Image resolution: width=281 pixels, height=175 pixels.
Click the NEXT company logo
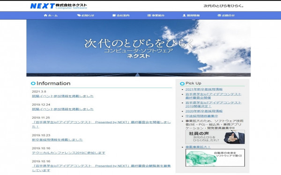pos(59,6)
